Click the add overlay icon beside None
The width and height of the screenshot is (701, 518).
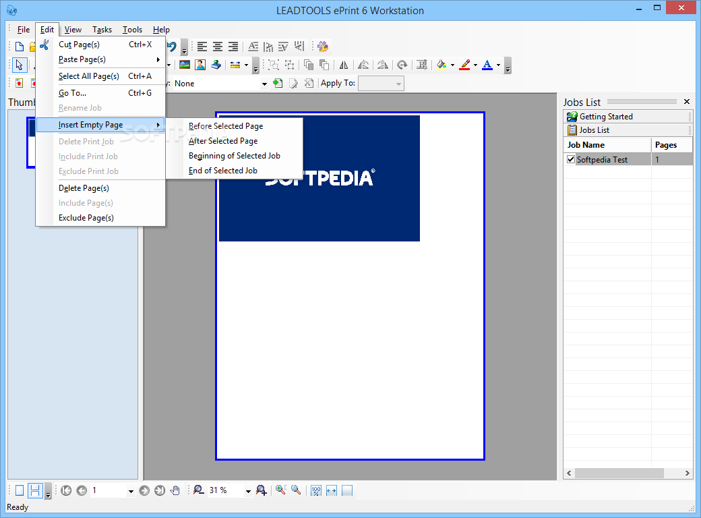(x=278, y=83)
